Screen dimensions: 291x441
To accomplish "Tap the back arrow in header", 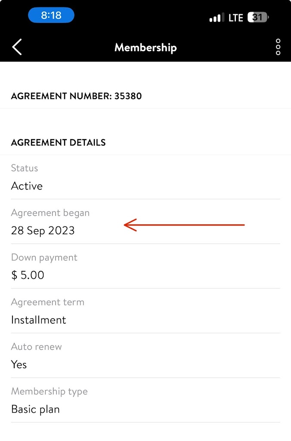I will [17, 47].
